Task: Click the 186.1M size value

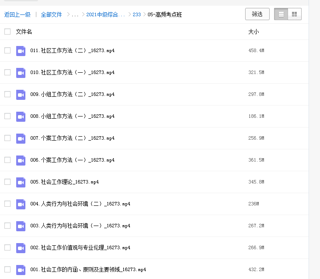Action: (x=256, y=116)
